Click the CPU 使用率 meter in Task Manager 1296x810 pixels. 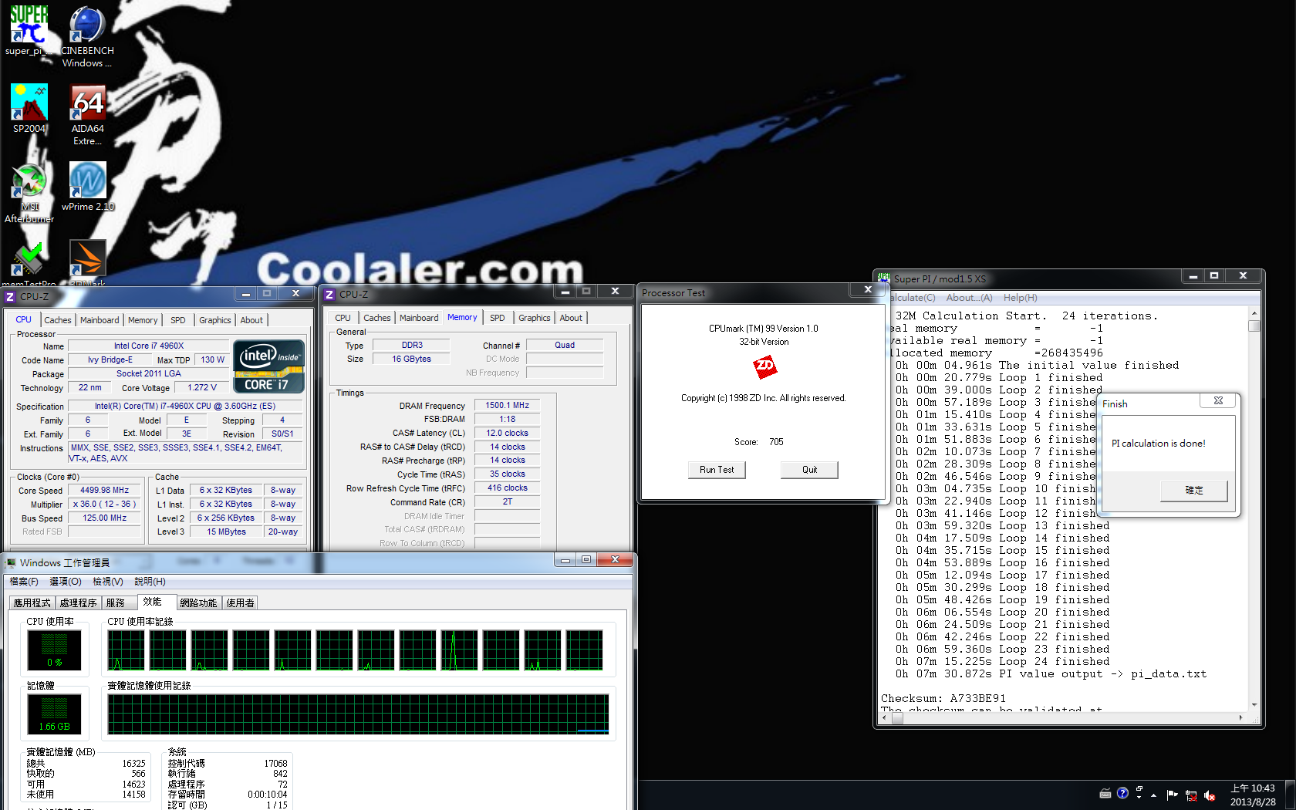54,650
